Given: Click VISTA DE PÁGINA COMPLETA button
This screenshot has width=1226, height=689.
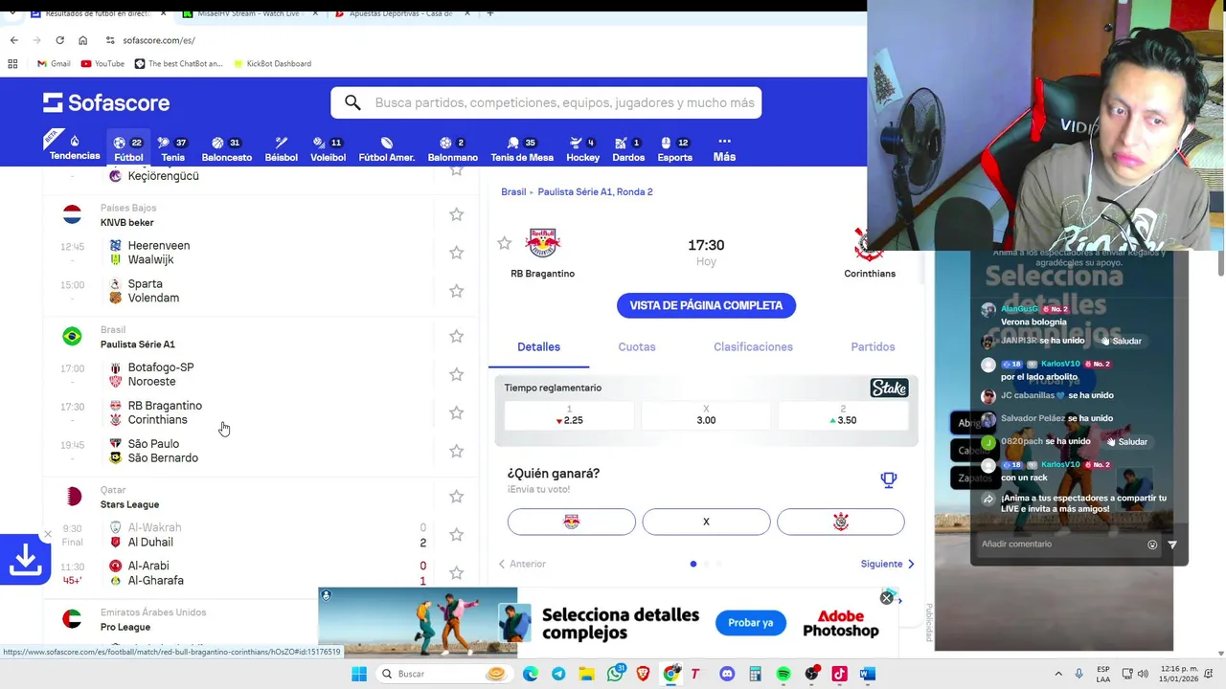Looking at the screenshot, I should [x=706, y=305].
